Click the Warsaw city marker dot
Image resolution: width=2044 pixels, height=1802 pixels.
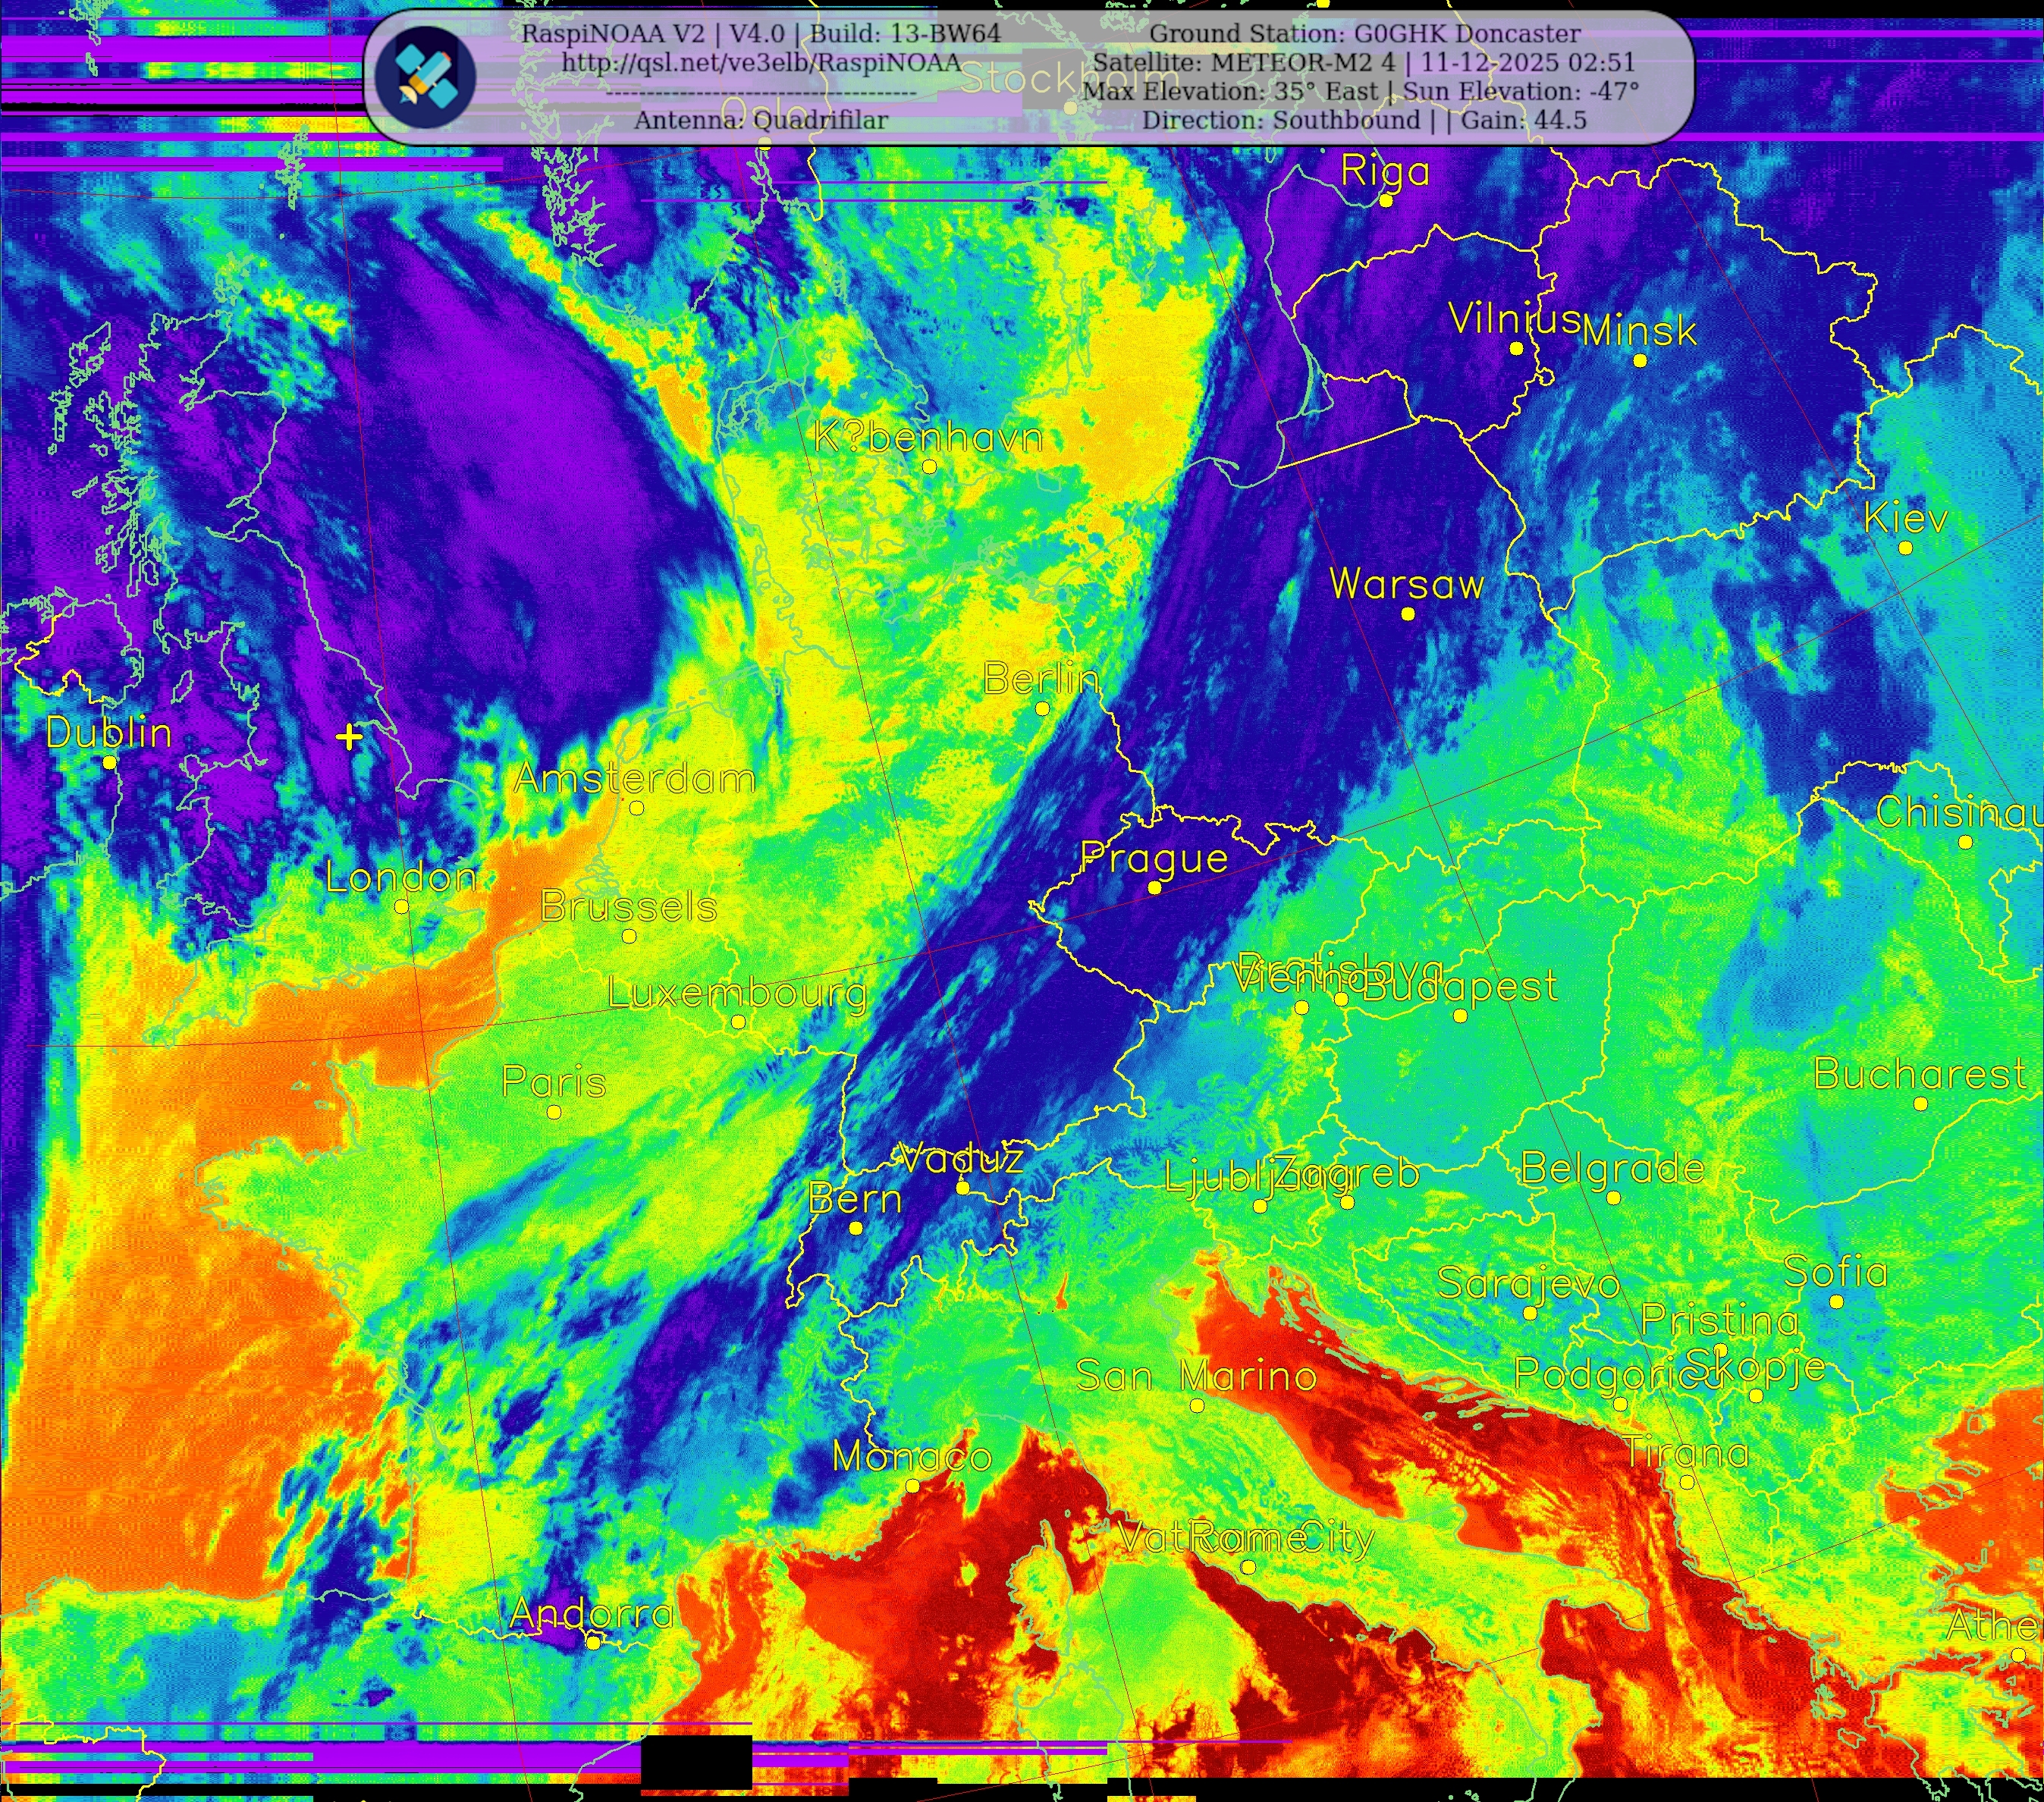1408,614
